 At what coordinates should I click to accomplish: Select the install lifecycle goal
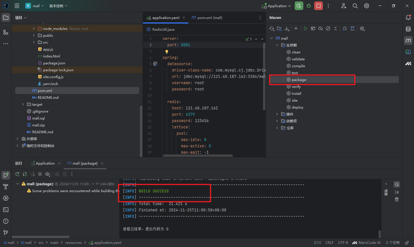[296, 94]
